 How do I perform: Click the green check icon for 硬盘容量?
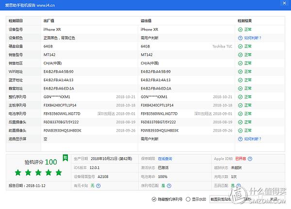tap(240, 46)
